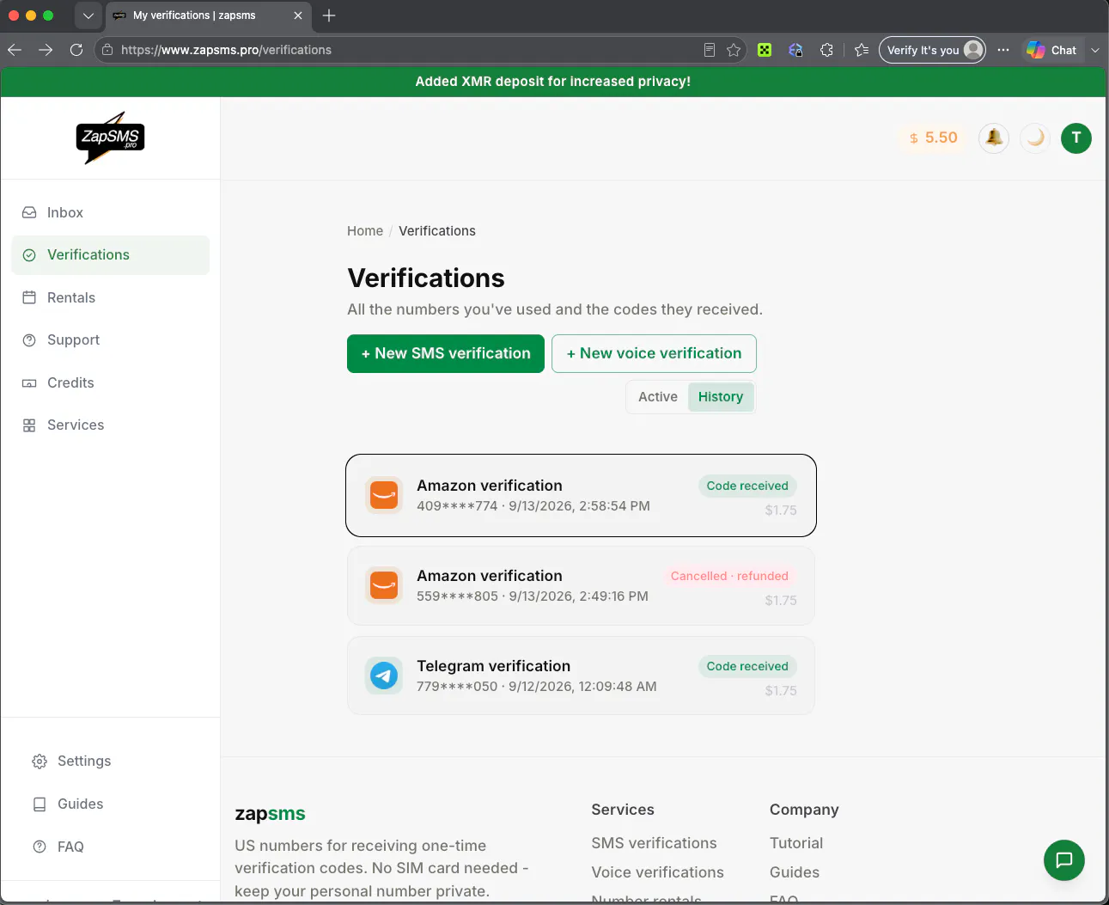This screenshot has height=905, width=1109.
Task: Click the Home breadcrumb link
Action: [365, 231]
